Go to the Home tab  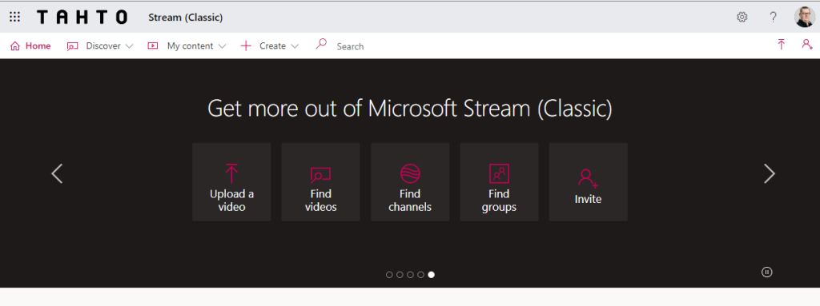[30, 46]
